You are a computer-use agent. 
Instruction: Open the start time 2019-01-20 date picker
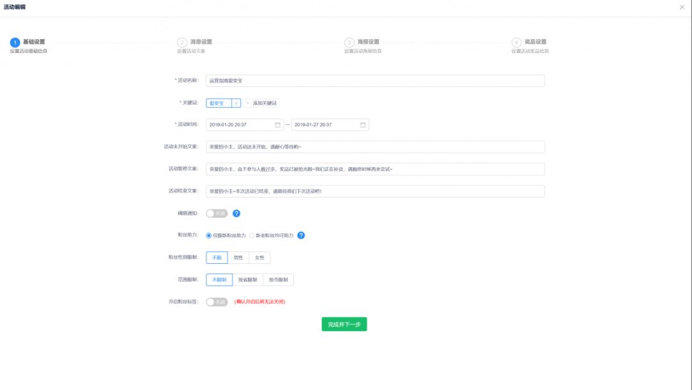[240, 125]
